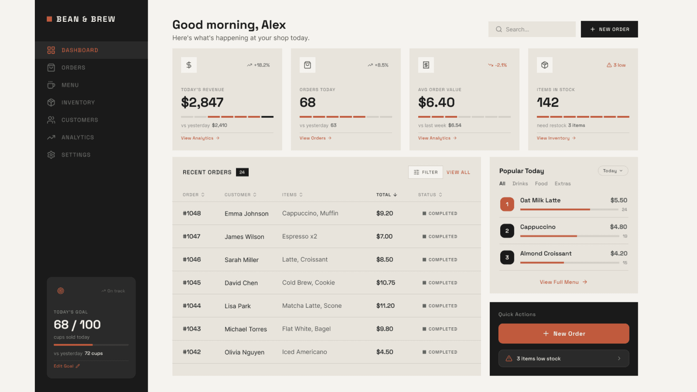Click the Filter button for recent orders
Image resolution: width=697 pixels, height=392 pixels.
coord(425,172)
